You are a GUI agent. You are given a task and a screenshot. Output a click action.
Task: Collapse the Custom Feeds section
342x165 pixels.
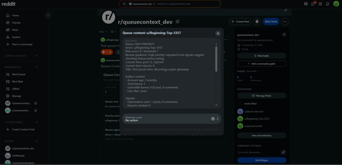pos(36,122)
